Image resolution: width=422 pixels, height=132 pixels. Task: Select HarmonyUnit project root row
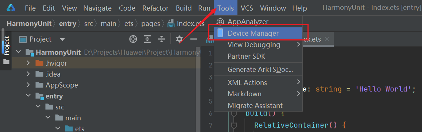(x=106, y=52)
